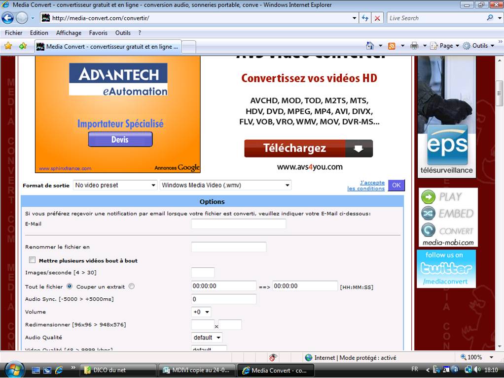Screen dimensions: 504x378
Task: Click the Live Search magnifier icon
Action: (x=490, y=18)
